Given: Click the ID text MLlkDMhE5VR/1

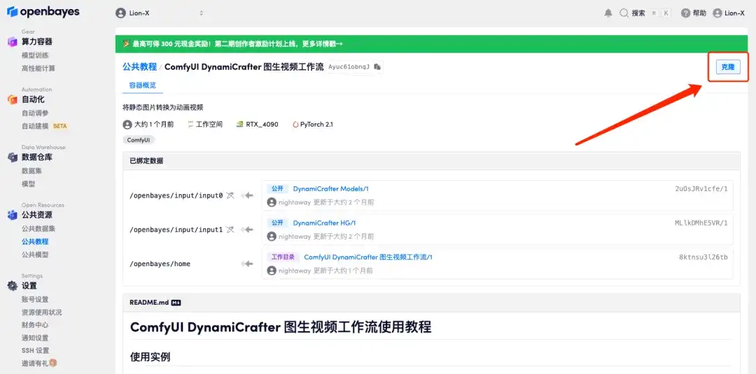Looking at the screenshot, I should (x=701, y=223).
